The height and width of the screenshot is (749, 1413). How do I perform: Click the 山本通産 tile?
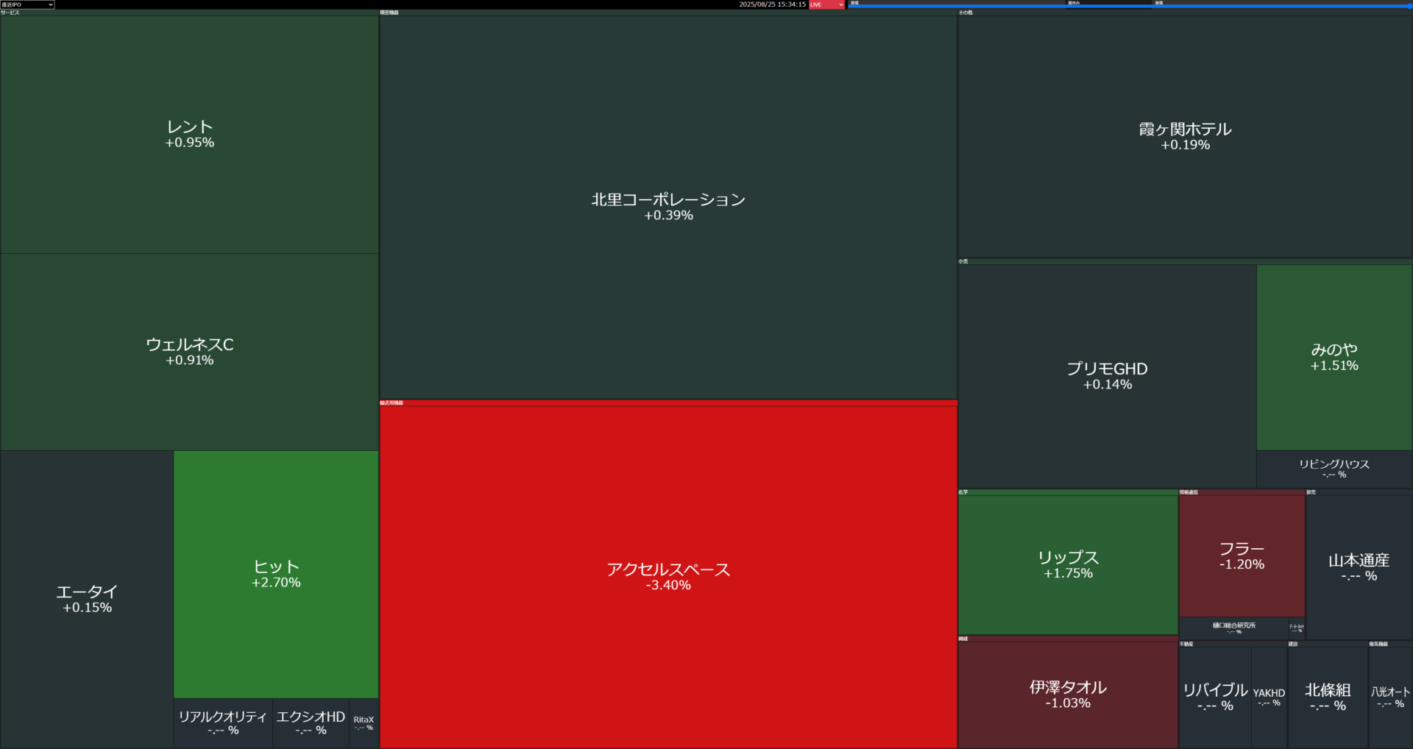(1359, 567)
